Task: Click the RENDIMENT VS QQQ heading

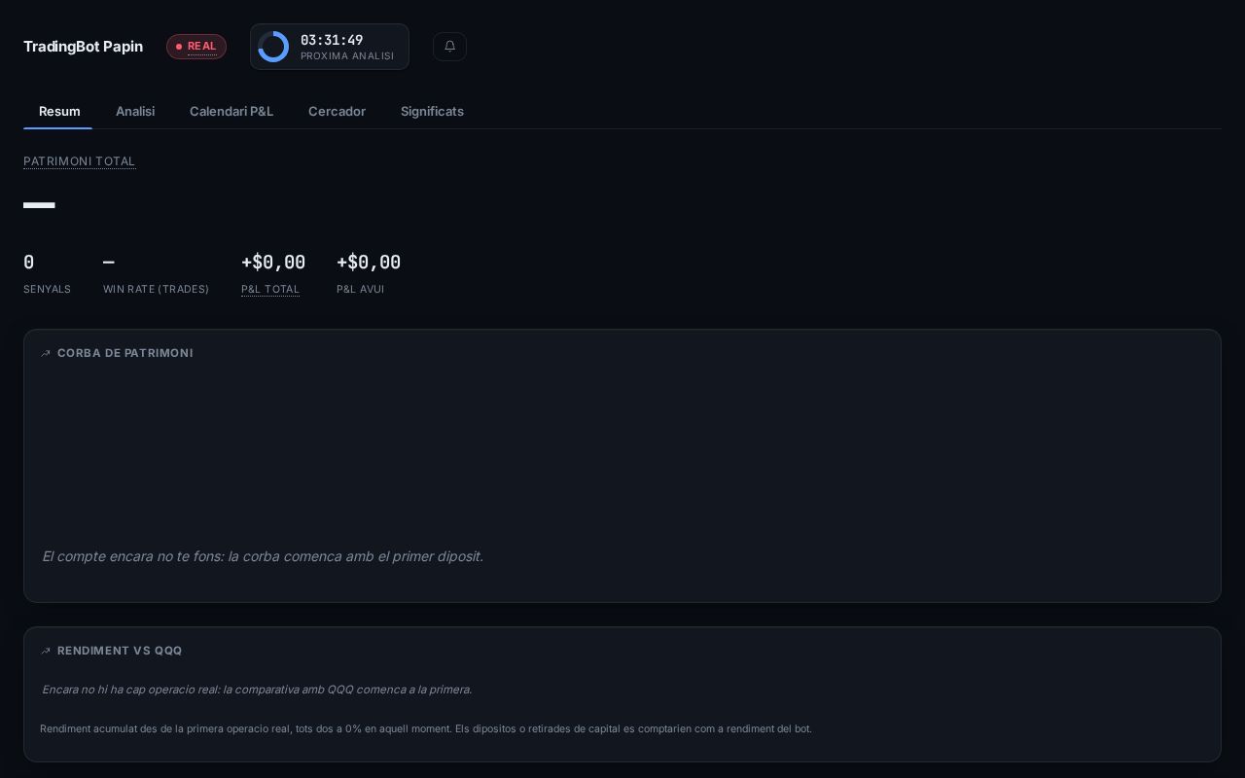Action: 120,651
